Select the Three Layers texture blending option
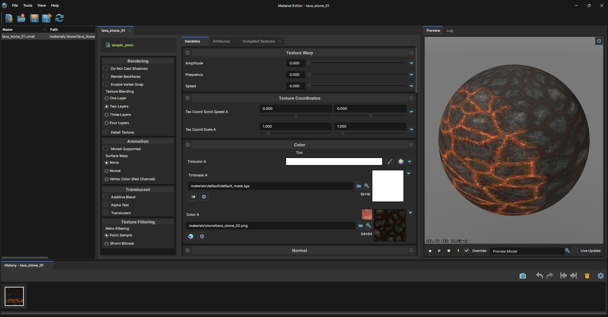This screenshot has width=608, height=317. pyautogui.click(x=107, y=115)
